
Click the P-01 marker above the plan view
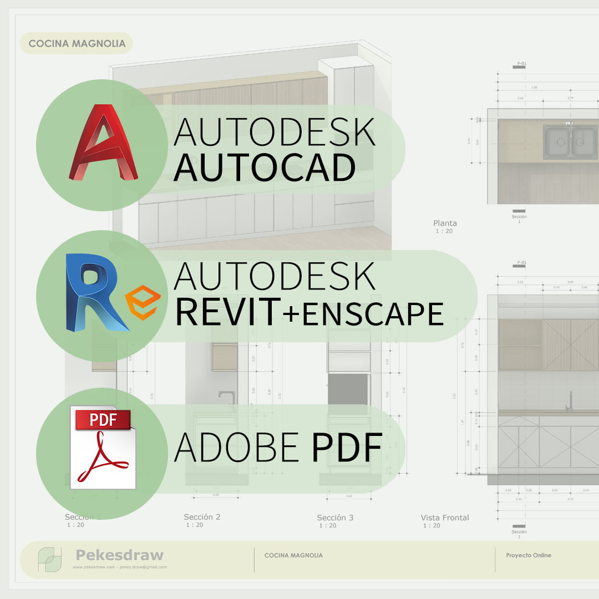tap(521, 64)
